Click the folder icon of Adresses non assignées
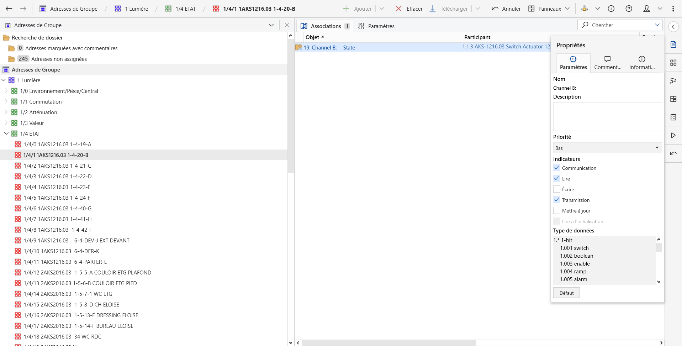682x346 pixels. 11,59
